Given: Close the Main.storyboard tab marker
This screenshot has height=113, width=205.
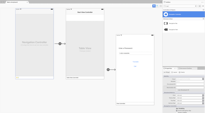Looking at the screenshot, I should click(27, 2).
